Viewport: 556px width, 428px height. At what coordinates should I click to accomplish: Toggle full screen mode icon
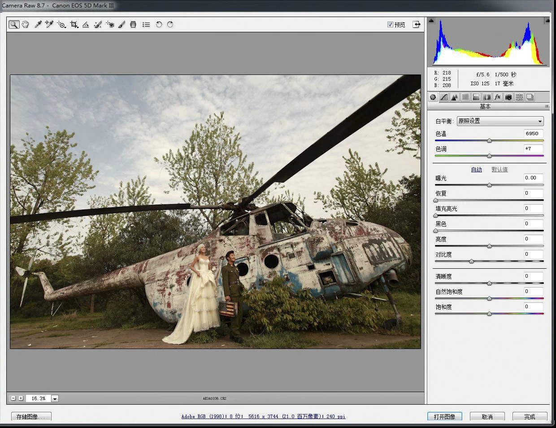click(x=417, y=24)
